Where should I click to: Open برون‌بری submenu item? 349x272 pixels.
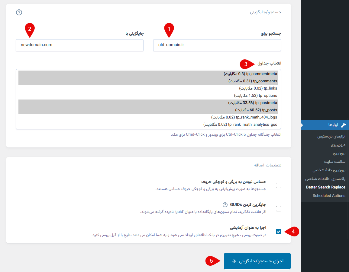(339, 153)
